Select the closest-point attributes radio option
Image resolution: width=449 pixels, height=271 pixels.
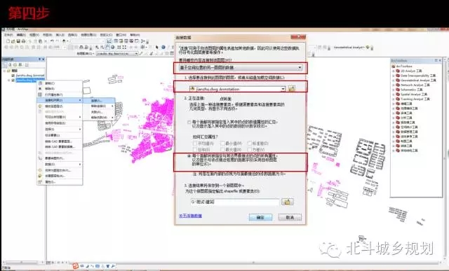coord(189,156)
